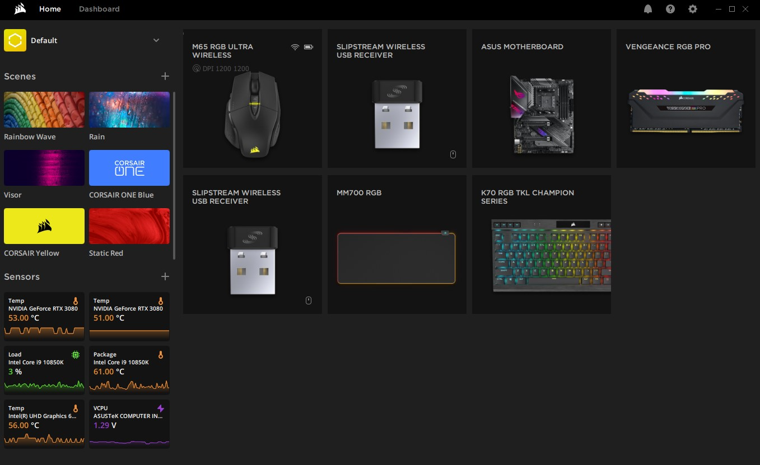
Task: Click thermometer icon on 51.00 °C sensor
Action: 161,301
